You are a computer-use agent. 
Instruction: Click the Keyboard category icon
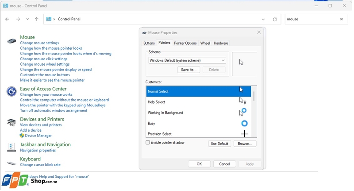coord(12,162)
